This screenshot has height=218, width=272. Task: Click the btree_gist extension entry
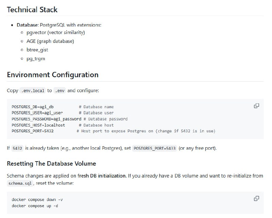[x=37, y=50]
